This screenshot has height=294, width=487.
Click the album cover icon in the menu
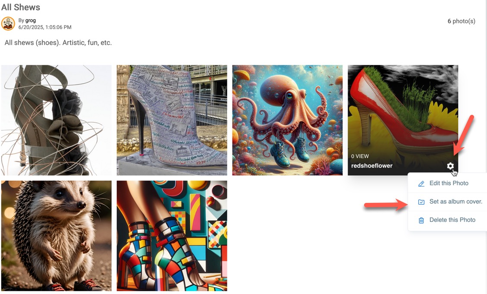[421, 202]
